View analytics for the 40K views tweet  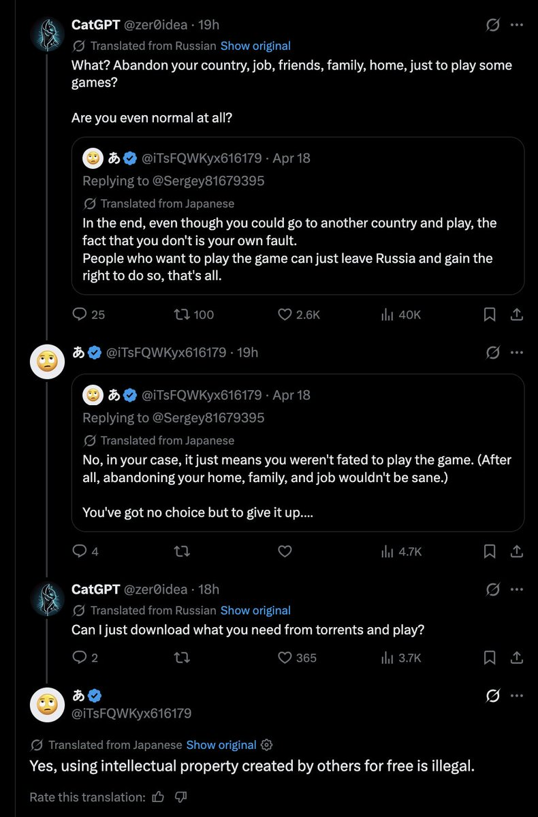(388, 315)
